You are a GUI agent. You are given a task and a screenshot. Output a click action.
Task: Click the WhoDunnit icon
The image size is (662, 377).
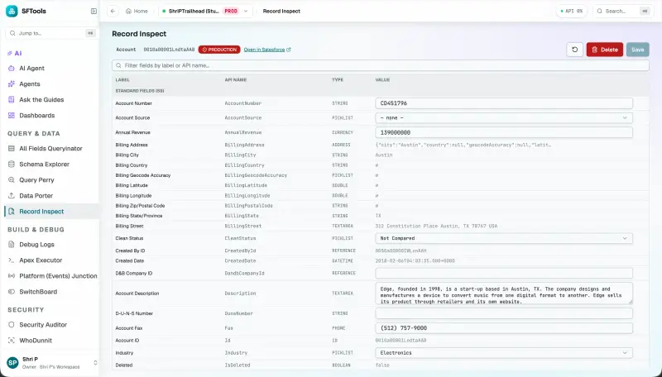click(x=12, y=341)
